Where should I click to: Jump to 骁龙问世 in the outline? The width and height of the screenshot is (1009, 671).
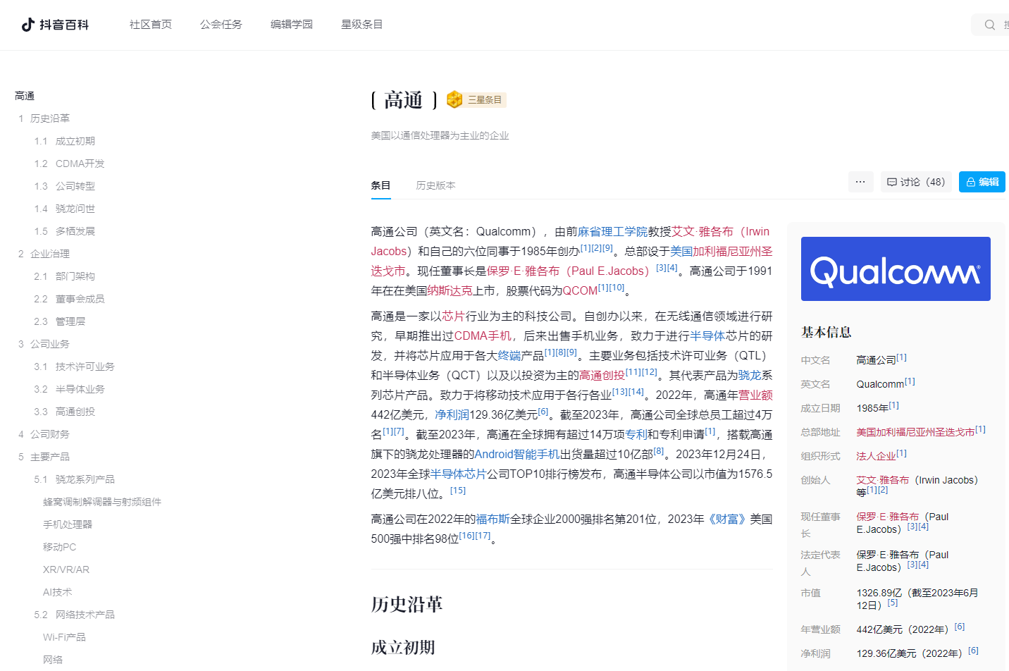[x=75, y=209]
